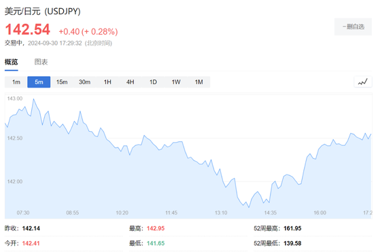Select the 15m interval

(62, 82)
